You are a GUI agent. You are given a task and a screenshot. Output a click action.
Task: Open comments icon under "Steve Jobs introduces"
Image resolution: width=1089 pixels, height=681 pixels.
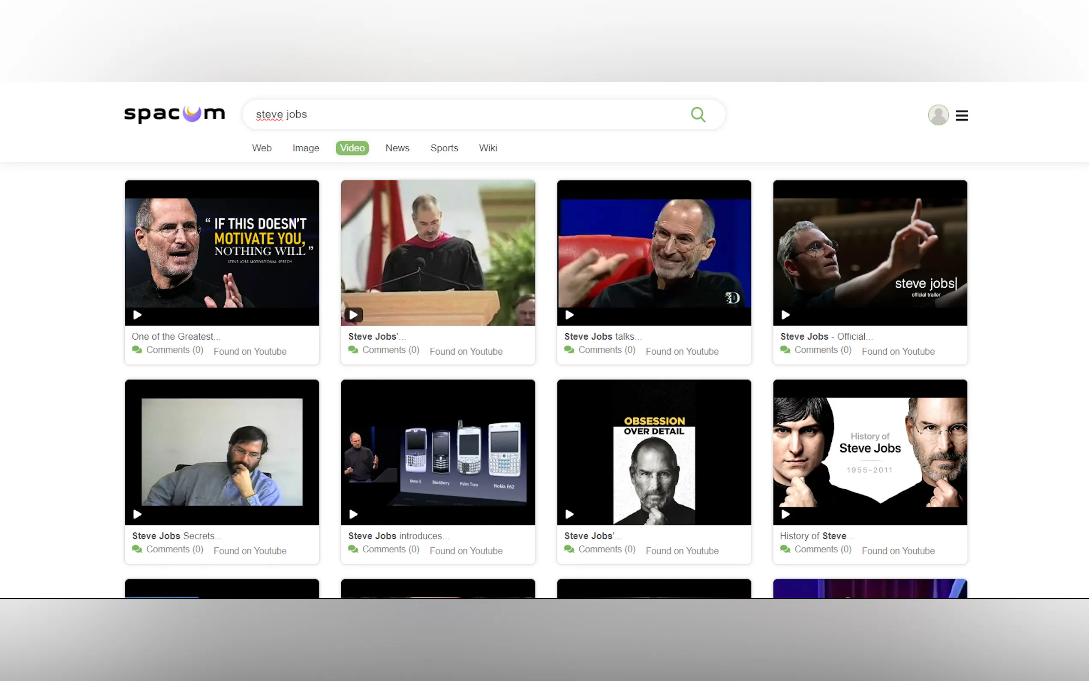[353, 549]
